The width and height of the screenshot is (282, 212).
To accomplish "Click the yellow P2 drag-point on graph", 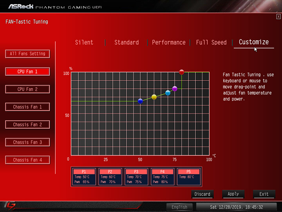I will [154, 97].
